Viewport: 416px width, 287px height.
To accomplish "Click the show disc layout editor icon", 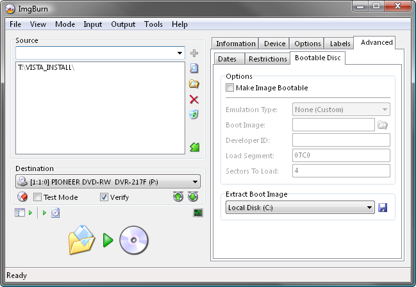I will coord(19,213).
